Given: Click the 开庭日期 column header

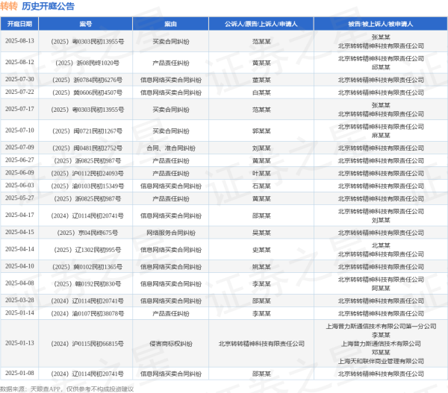Looking at the screenshot, I should pos(21,24).
